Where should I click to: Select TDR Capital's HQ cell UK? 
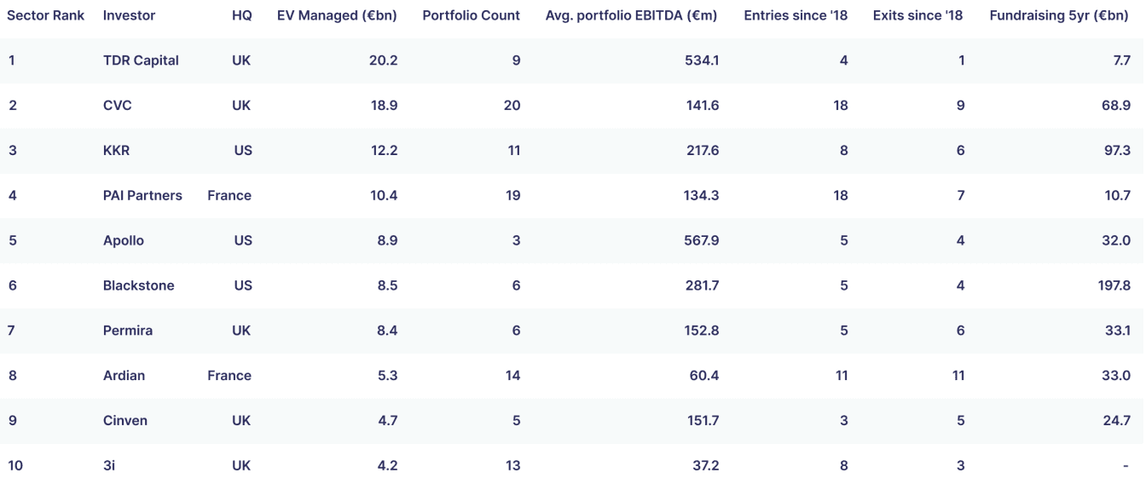[x=241, y=60]
